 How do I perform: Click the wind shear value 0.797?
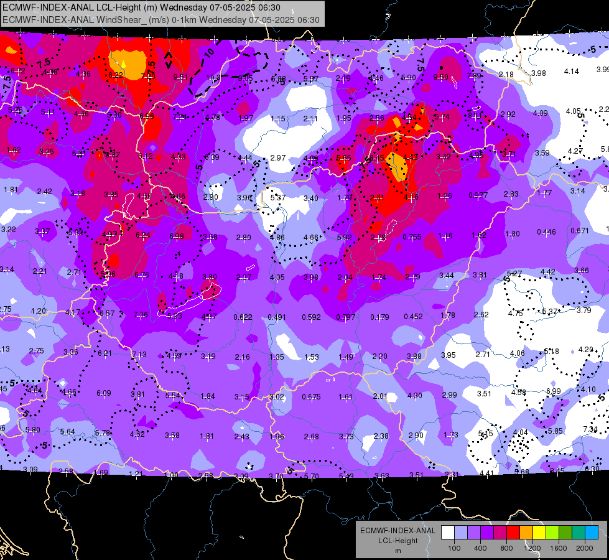[346, 317]
